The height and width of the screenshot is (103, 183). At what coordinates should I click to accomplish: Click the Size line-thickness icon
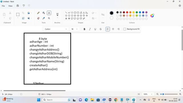coord(103,15)
